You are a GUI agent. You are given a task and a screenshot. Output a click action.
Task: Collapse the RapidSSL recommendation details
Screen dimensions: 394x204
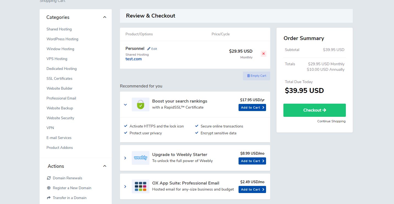(125, 105)
